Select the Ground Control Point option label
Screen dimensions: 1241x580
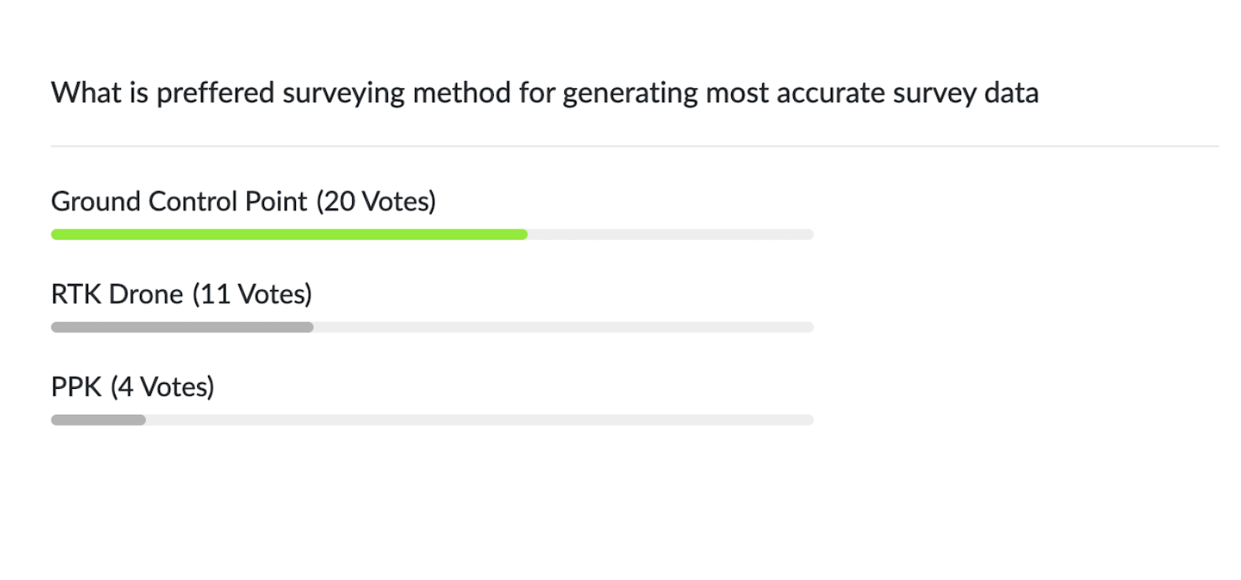tap(179, 201)
